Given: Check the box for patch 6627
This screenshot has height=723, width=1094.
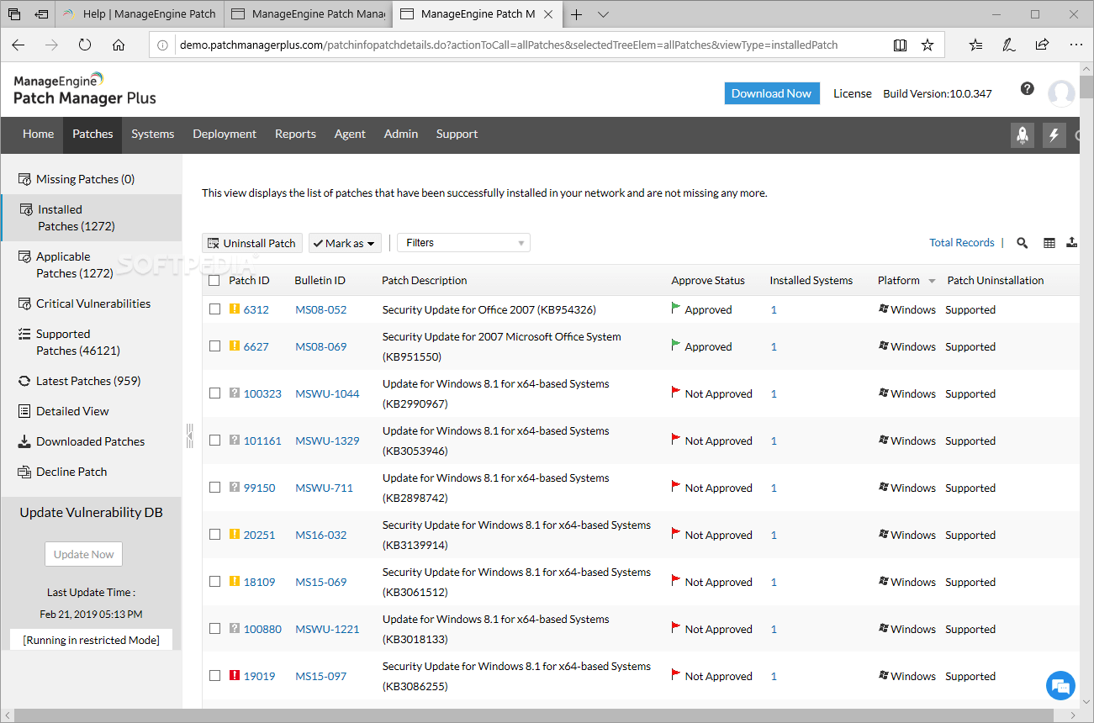Looking at the screenshot, I should click(x=214, y=346).
